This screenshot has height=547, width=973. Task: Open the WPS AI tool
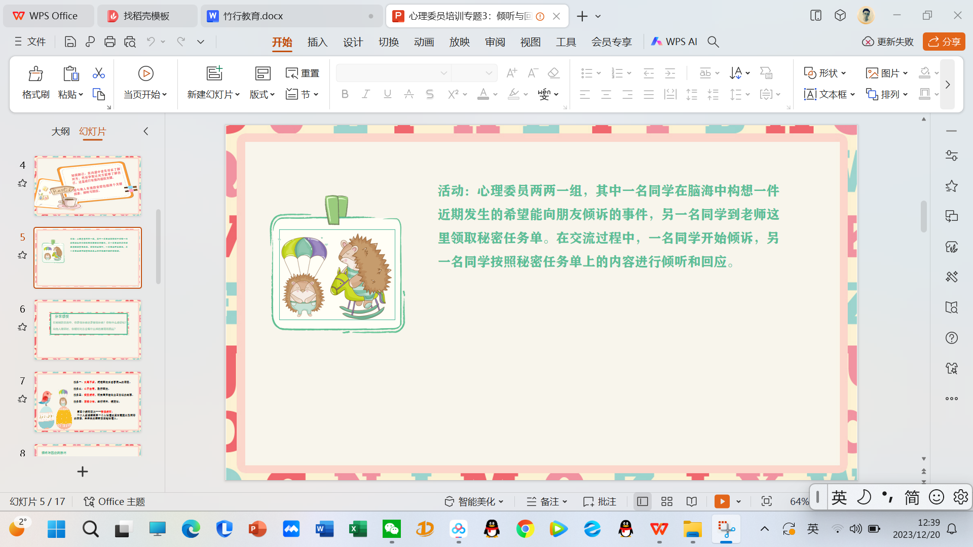[674, 42]
